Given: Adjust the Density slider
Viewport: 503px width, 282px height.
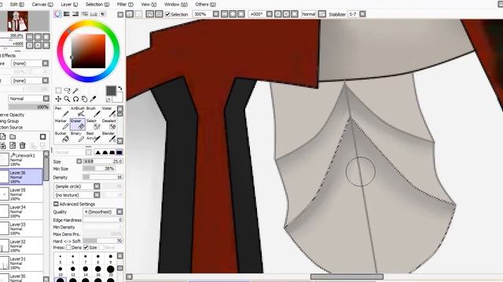Looking at the screenshot, I should pos(103,177).
